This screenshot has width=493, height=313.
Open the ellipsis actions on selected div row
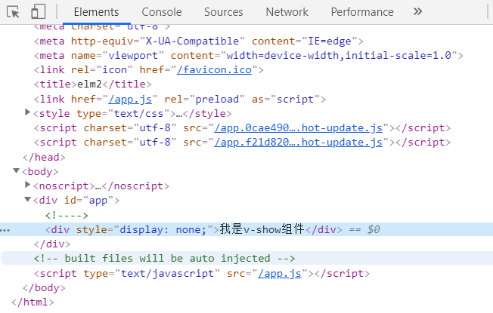point(5,230)
